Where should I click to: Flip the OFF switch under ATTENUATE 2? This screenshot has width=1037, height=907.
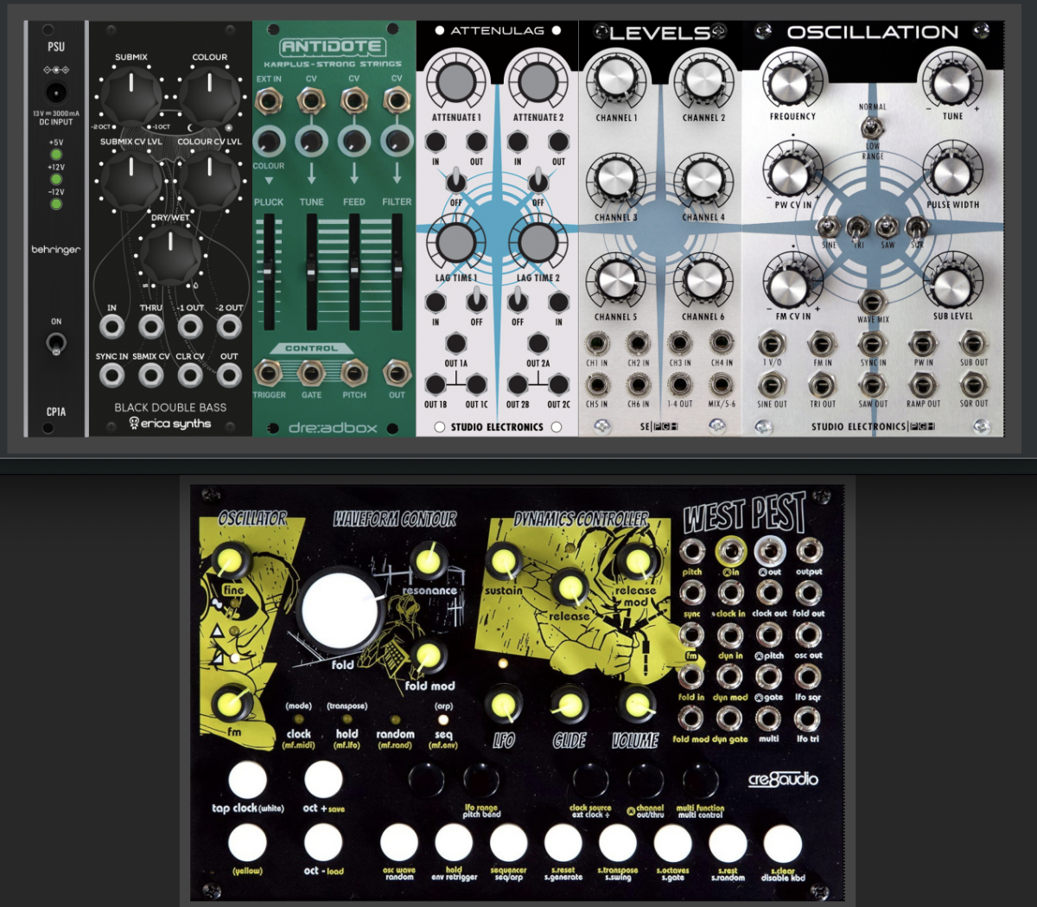click(x=538, y=182)
